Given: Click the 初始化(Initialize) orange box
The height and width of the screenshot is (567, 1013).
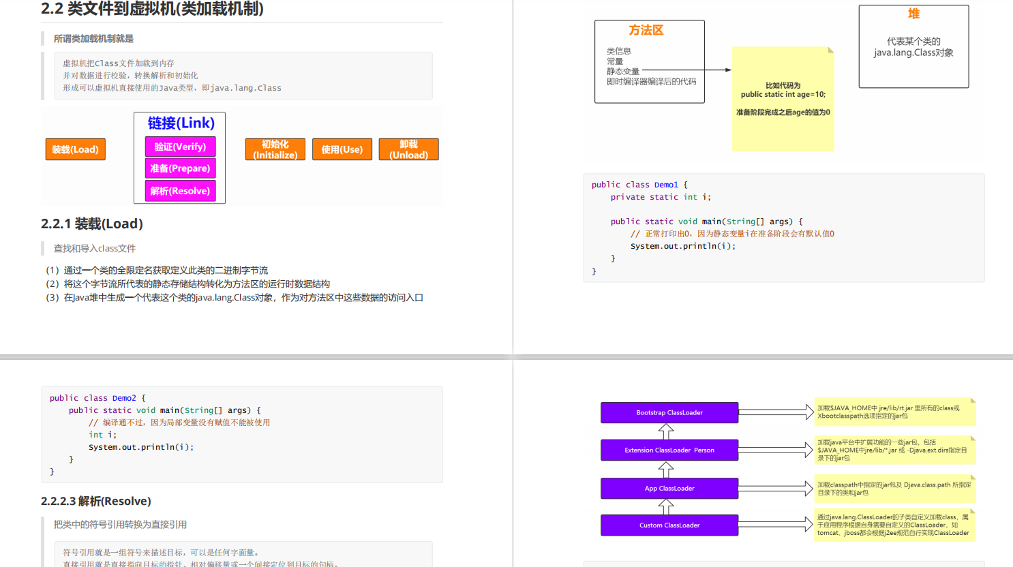Looking at the screenshot, I should [275, 149].
